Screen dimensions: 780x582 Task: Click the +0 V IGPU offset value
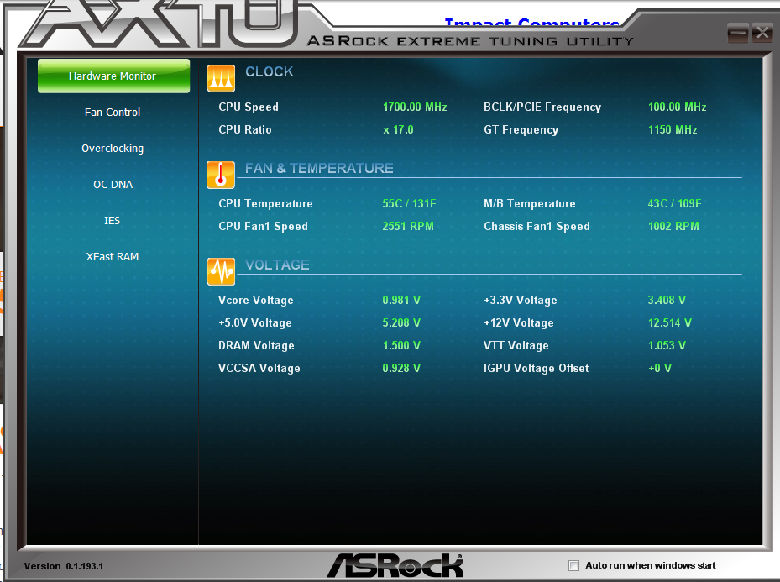click(x=660, y=369)
